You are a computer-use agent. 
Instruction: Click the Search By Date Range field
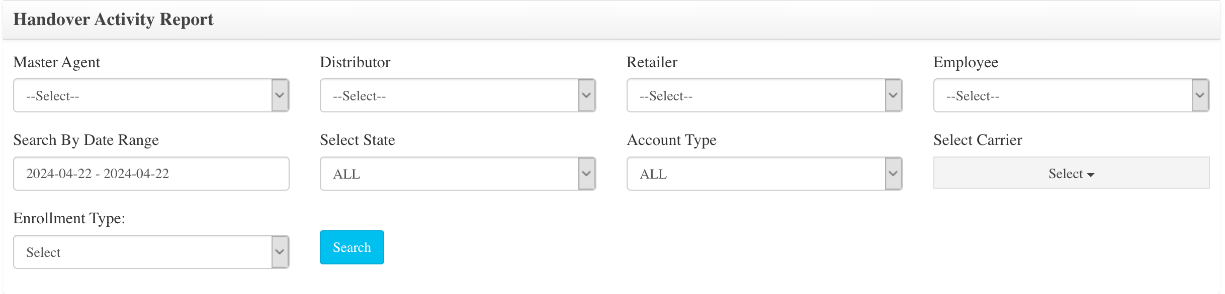pyautogui.click(x=151, y=174)
